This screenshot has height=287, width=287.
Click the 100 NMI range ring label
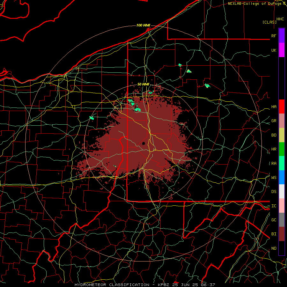(x=143, y=25)
